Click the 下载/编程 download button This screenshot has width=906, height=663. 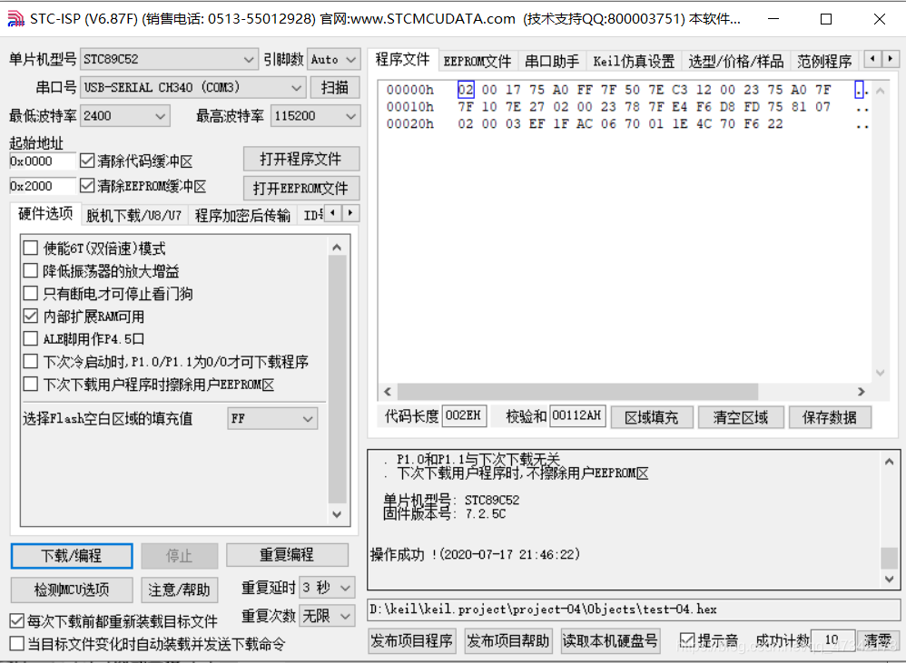coord(71,556)
